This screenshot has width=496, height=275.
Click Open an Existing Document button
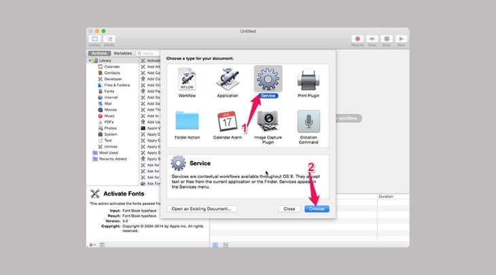point(203,208)
